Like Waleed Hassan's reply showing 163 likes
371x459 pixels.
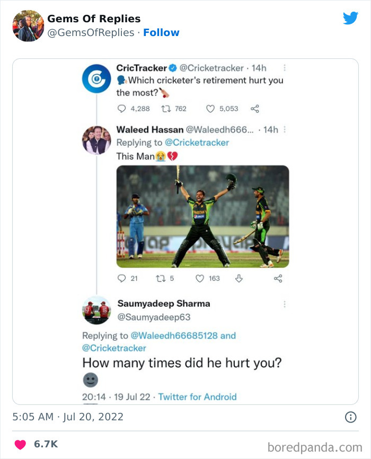click(x=199, y=278)
